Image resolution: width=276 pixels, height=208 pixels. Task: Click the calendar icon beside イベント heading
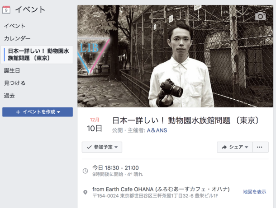(x=6, y=9)
